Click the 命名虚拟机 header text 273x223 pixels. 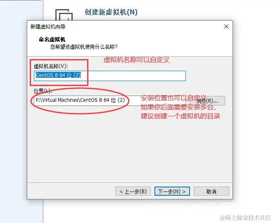coord(52,39)
